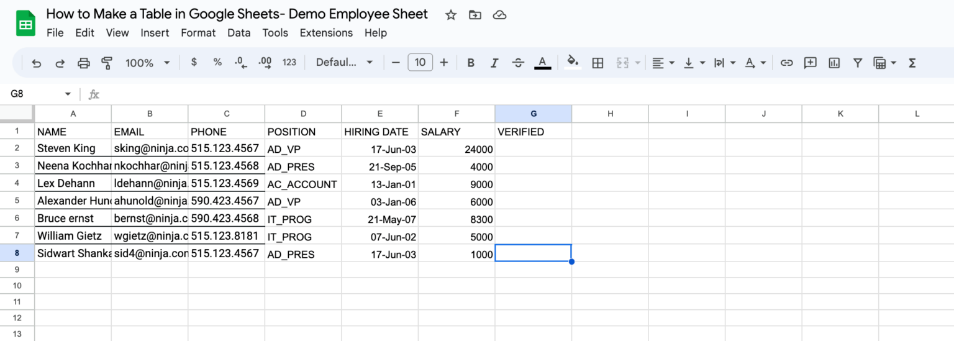The image size is (954, 341).
Task: Click the Create a filter funnel icon
Action: pos(858,63)
